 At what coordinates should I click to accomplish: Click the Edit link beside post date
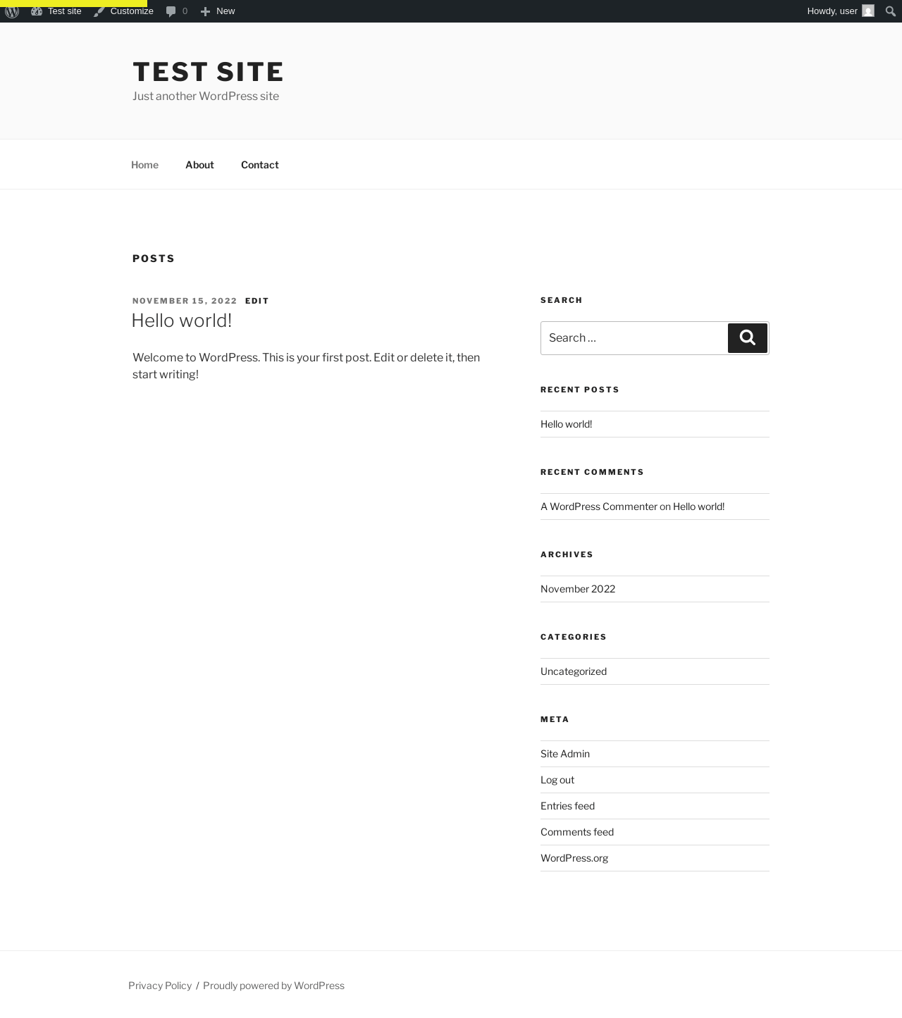point(257,301)
